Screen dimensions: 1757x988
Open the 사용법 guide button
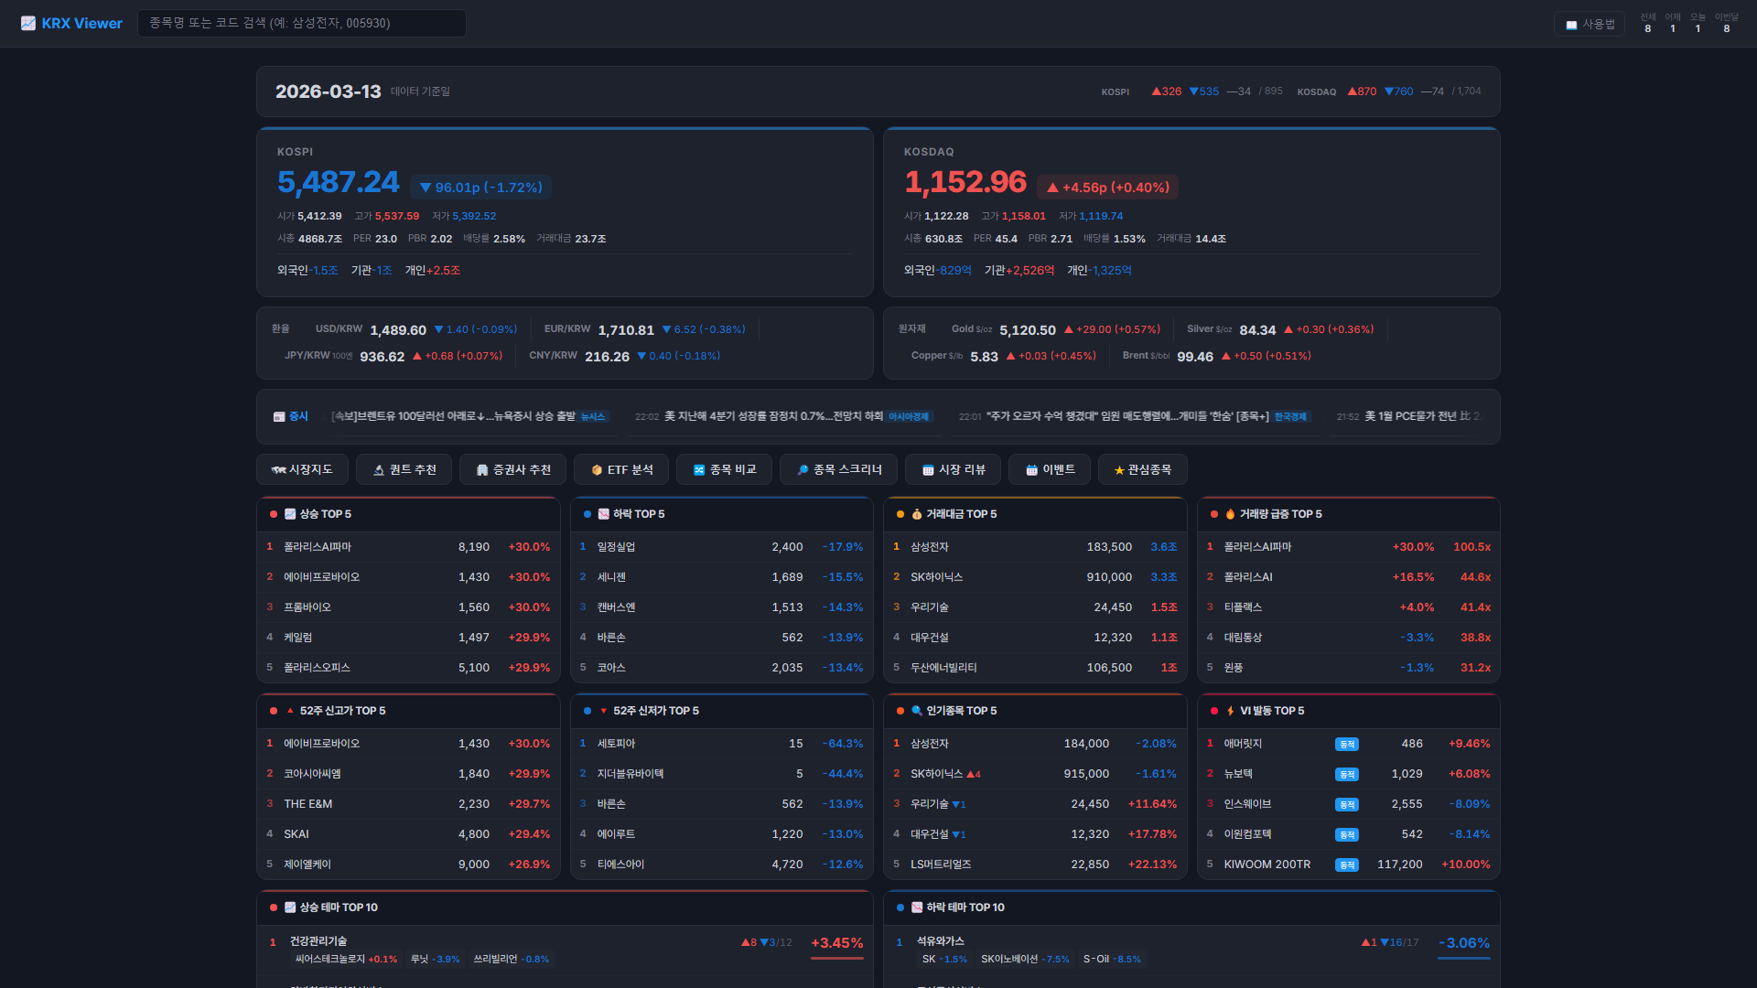[1590, 24]
